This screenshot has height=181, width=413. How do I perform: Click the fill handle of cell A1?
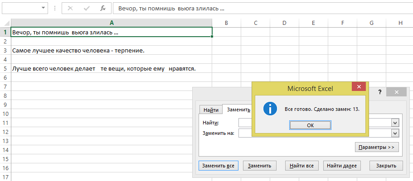(x=212, y=36)
